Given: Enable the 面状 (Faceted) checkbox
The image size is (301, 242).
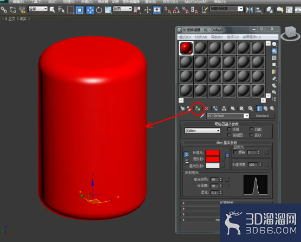Looking at the screenshot, I should click(x=251, y=135).
